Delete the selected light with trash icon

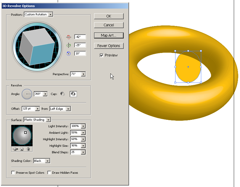coord(28,149)
